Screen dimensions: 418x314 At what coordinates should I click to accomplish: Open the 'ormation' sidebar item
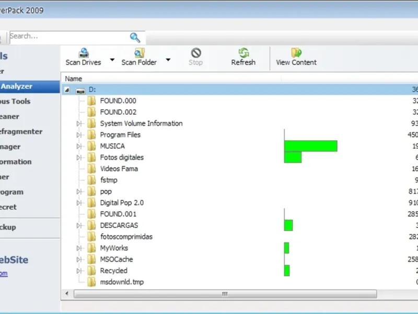click(16, 162)
